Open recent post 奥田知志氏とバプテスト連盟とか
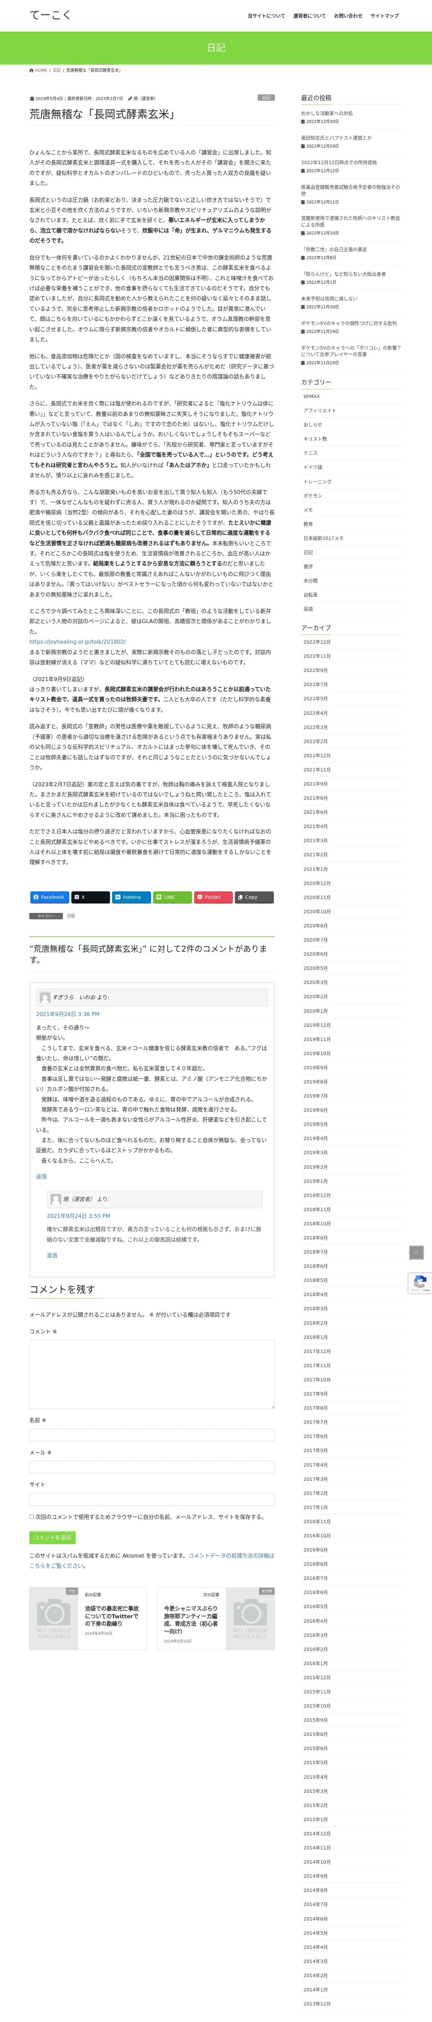The width and height of the screenshot is (432, 2022). 336,137
